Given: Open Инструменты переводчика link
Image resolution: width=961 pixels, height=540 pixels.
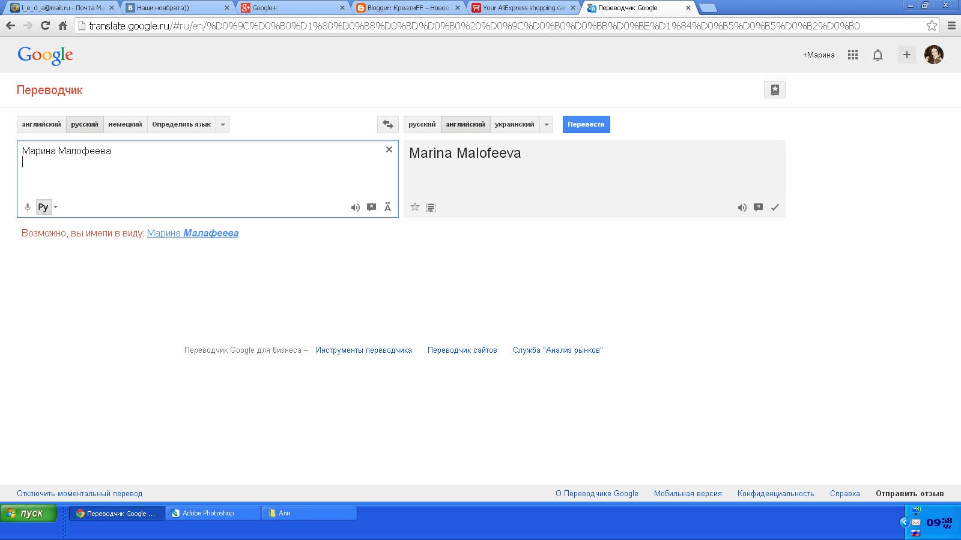Looking at the screenshot, I should (x=364, y=350).
